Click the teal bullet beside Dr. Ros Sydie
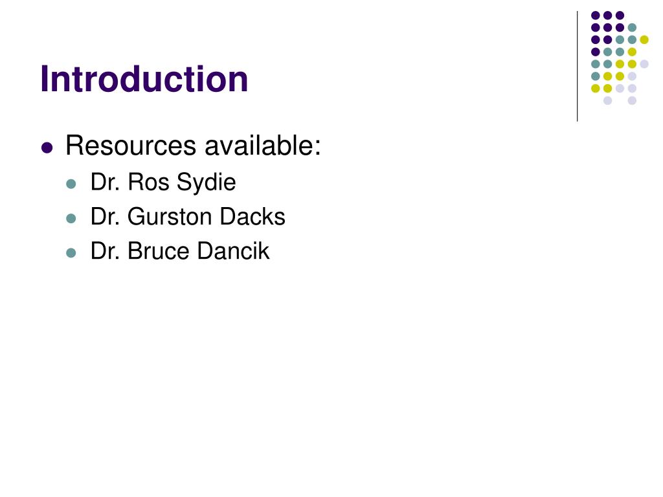Viewport: 663px width, 497px height. [71, 184]
